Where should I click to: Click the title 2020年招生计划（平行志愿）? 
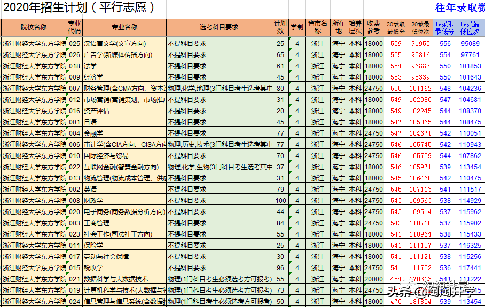[x=79, y=7]
